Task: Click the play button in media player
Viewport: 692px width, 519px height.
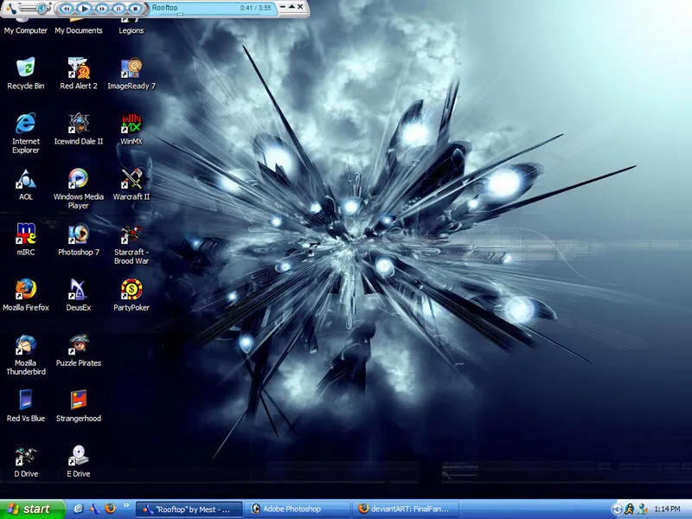Action: click(84, 8)
